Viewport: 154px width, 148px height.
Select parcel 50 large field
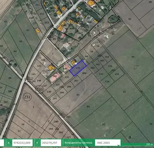pyautogui.click(x=133, y=57)
